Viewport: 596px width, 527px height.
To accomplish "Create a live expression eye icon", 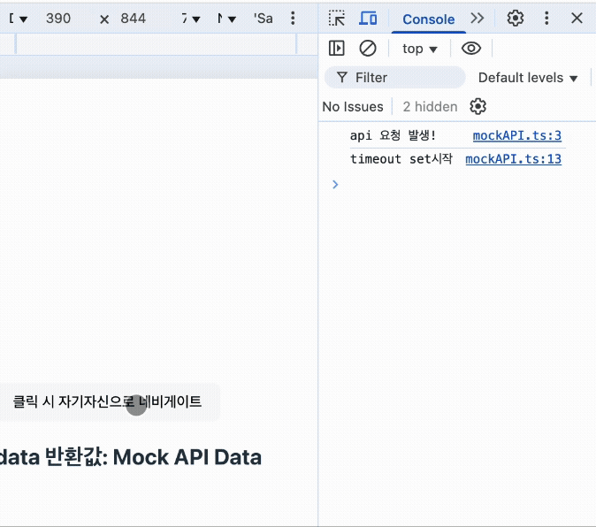I will (471, 49).
